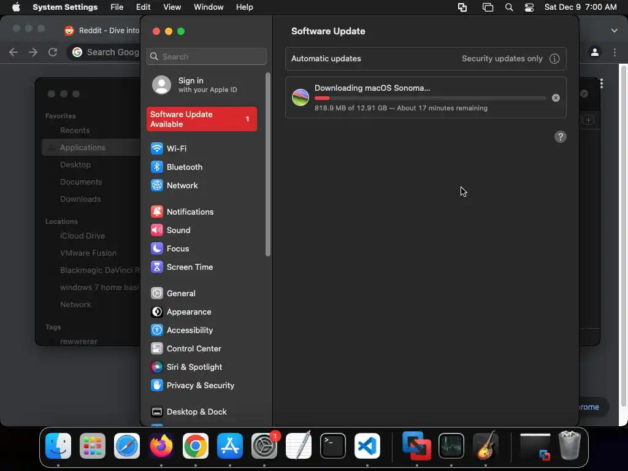Open Software Update help question mark
This screenshot has width=628, height=471.
[x=561, y=137]
